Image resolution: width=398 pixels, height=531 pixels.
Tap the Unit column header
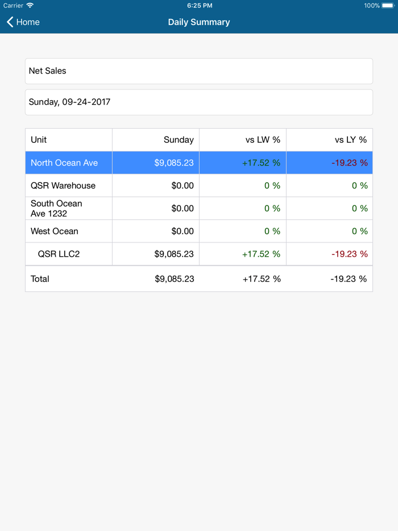tap(68, 139)
